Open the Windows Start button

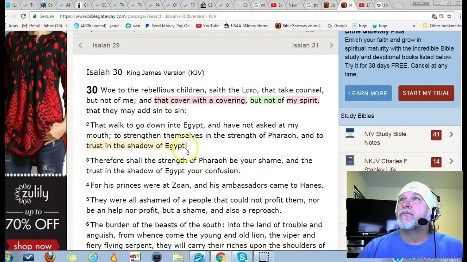(x=7, y=257)
